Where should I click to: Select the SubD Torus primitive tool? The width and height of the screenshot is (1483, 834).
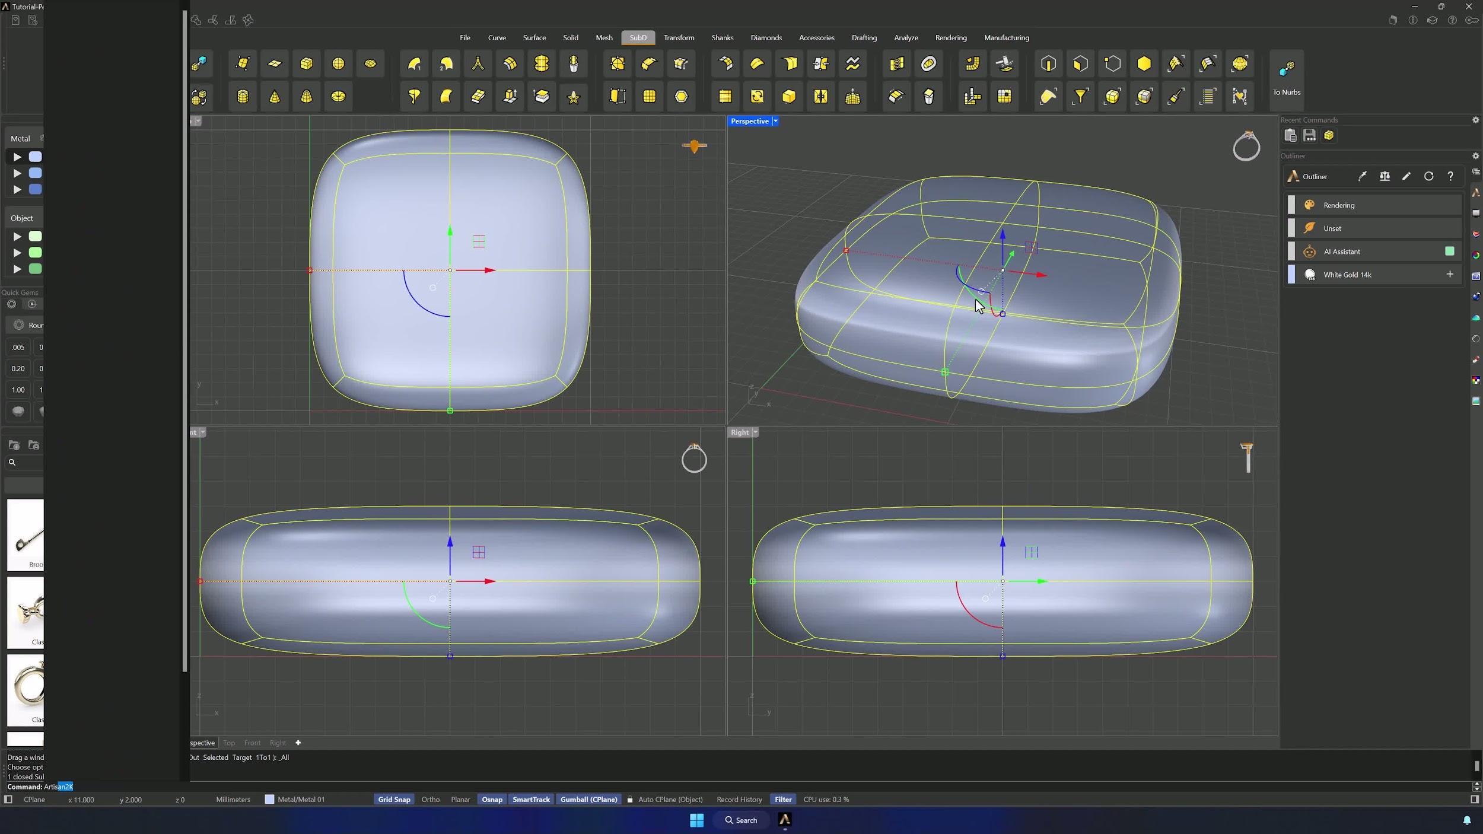338,96
